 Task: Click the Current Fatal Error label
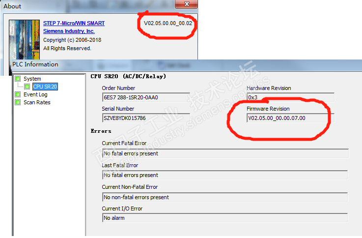point(124,143)
